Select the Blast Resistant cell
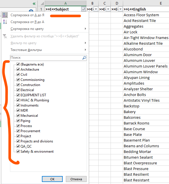 click(x=146, y=180)
